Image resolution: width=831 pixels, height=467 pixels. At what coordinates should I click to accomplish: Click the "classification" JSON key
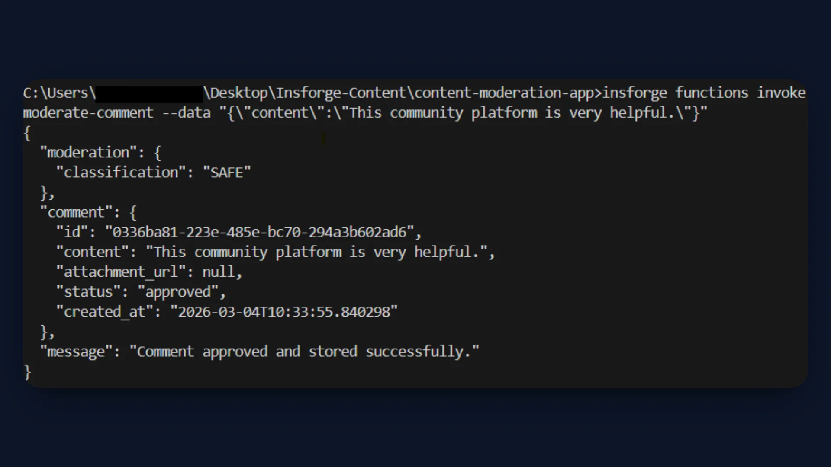coord(121,173)
